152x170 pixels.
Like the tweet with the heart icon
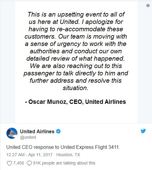point(9,163)
